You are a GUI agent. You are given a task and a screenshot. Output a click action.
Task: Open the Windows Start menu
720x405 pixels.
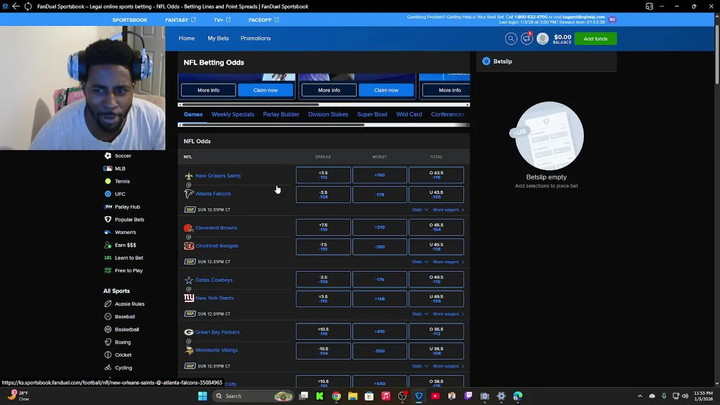(202, 396)
